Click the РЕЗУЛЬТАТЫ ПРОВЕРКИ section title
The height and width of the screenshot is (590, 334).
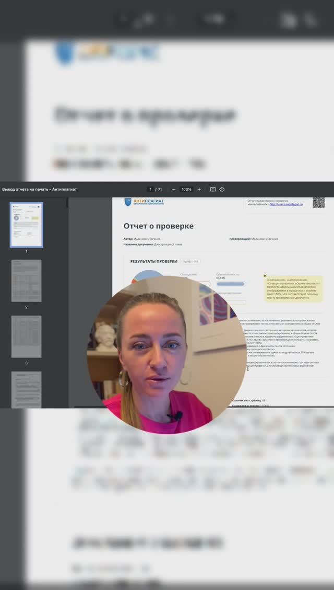(153, 261)
